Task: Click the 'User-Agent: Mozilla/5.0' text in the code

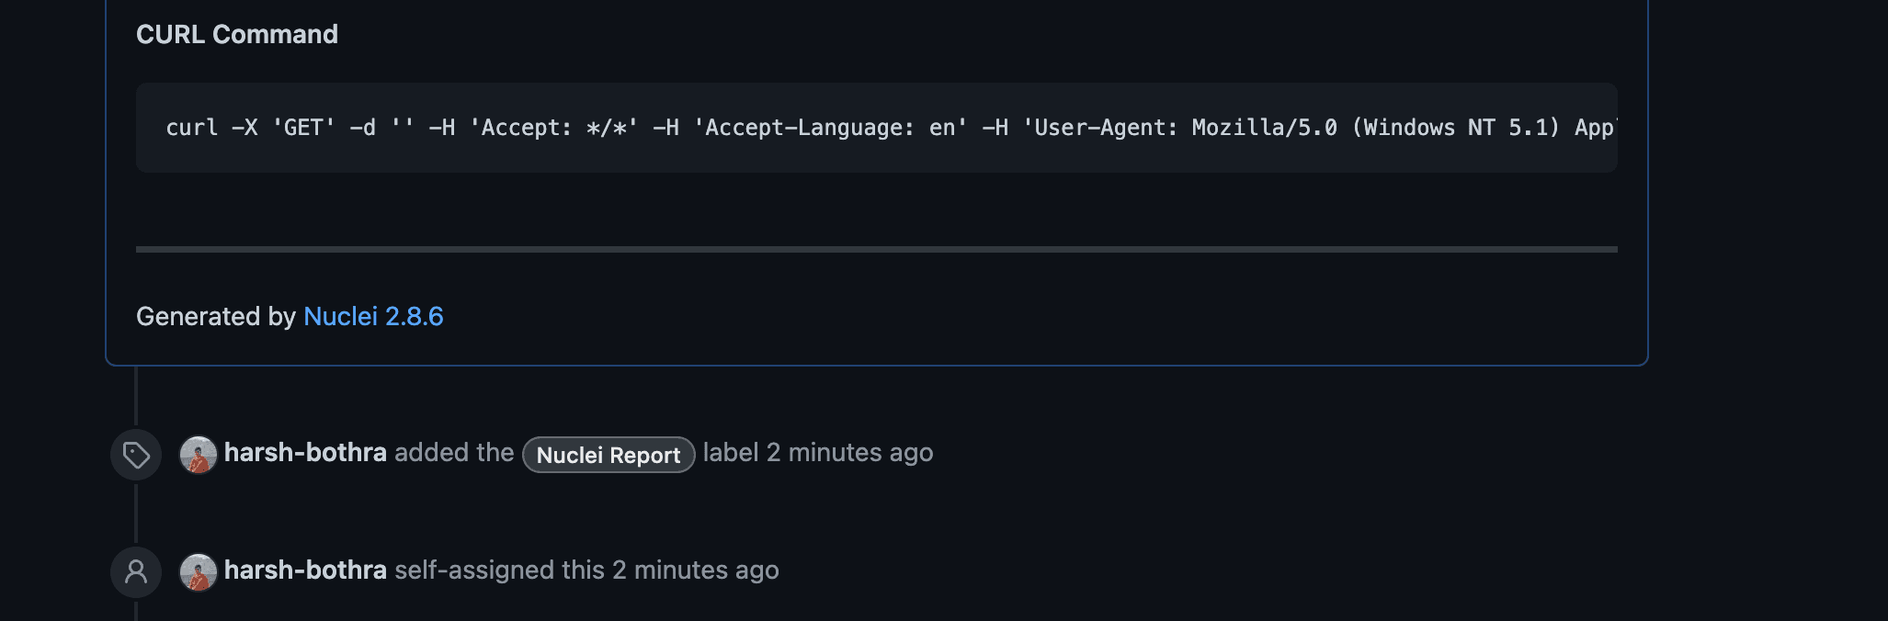Action: (1186, 128)
